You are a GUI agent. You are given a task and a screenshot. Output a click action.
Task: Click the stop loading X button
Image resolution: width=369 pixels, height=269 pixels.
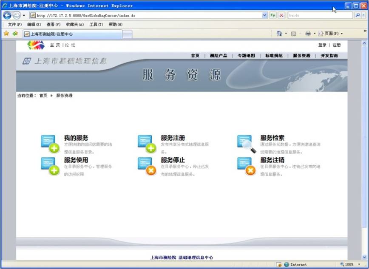(x=281, y=15)
